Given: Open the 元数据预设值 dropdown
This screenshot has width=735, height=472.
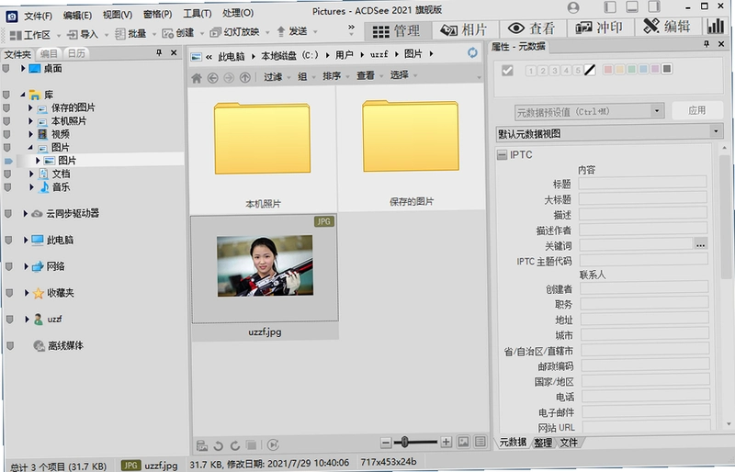Looking at the screenshot, I should [656, 111].
